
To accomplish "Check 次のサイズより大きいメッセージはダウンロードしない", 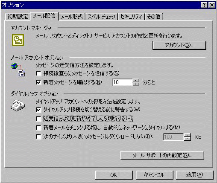I will (x=38, y=137).
